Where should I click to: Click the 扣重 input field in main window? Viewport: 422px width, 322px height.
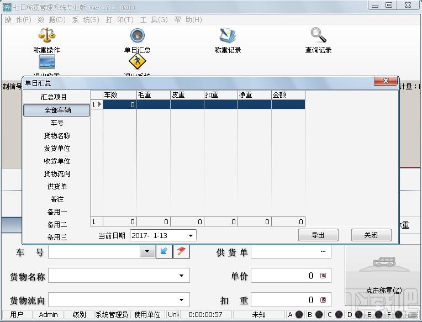[x=291, y=300]
